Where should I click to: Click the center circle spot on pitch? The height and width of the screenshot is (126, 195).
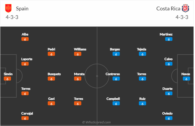point(97,76)
